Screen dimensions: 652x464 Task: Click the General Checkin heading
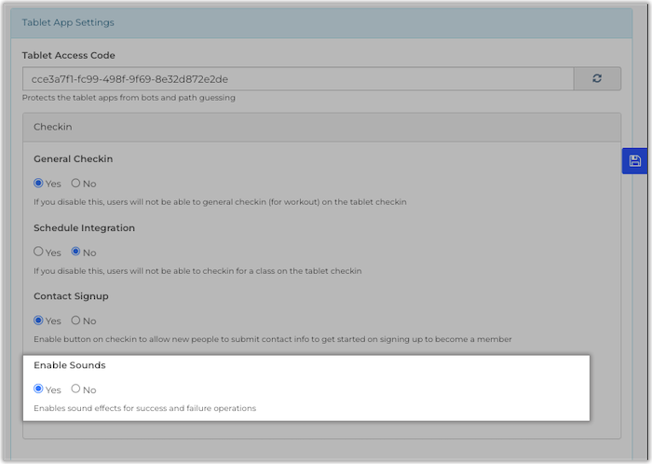74,159
